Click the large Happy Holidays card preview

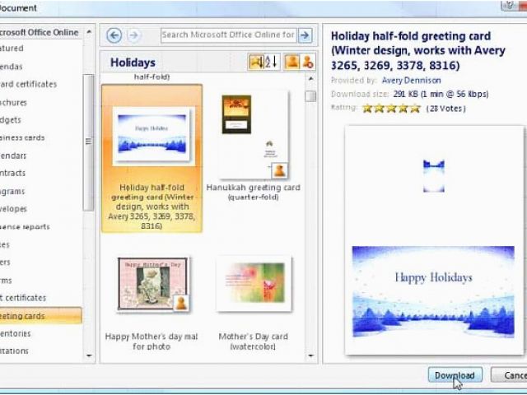tap(433, 291)
